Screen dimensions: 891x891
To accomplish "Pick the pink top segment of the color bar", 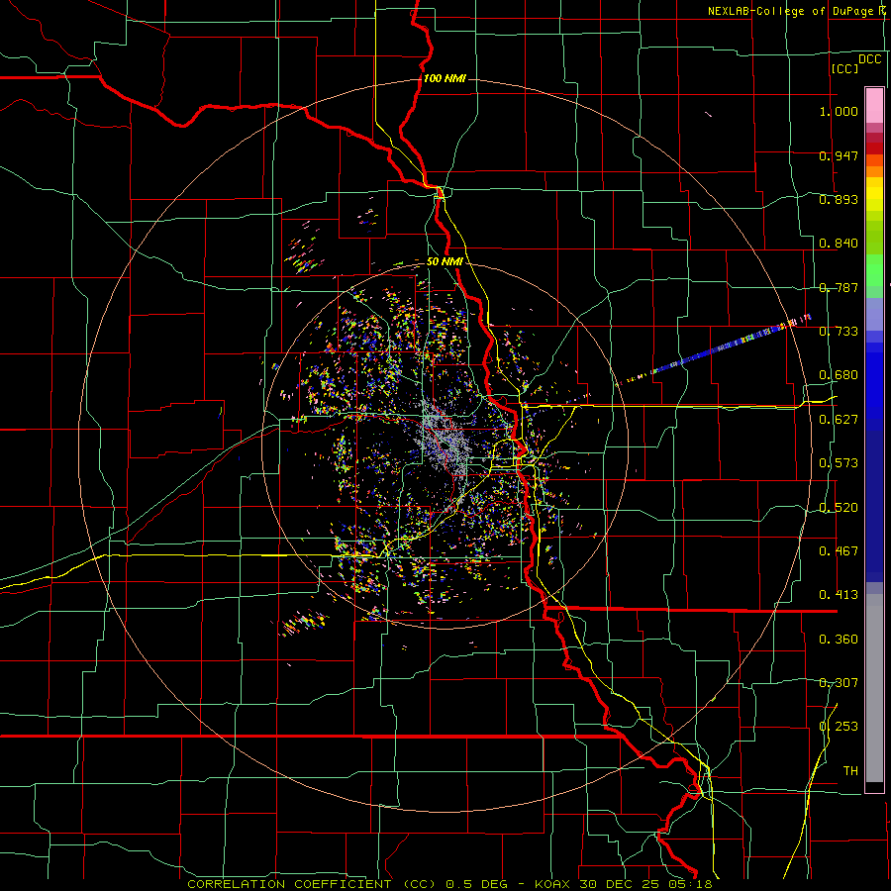I will click(x=874, y=105).
